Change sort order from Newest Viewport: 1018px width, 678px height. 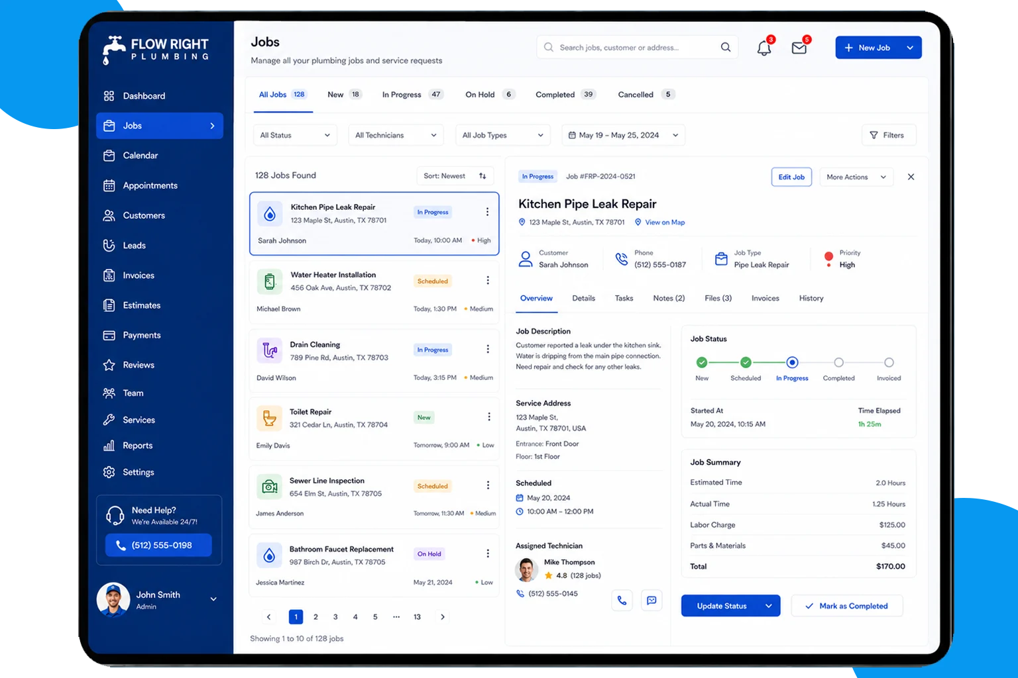point(455,176)
